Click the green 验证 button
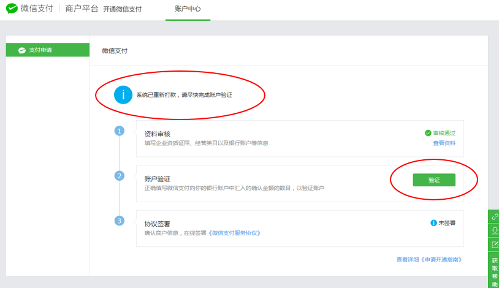499x288 pixels. point(434,180)
